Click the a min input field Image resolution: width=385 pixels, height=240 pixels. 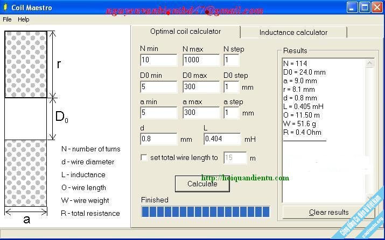159,113
